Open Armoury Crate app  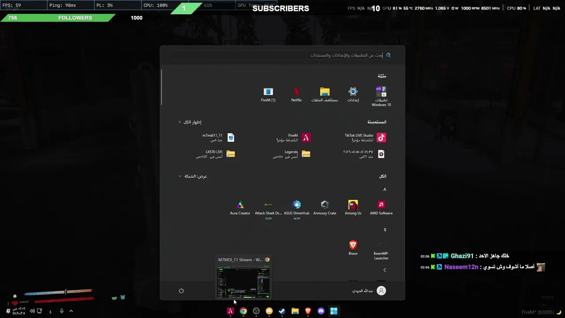(325, 208)
